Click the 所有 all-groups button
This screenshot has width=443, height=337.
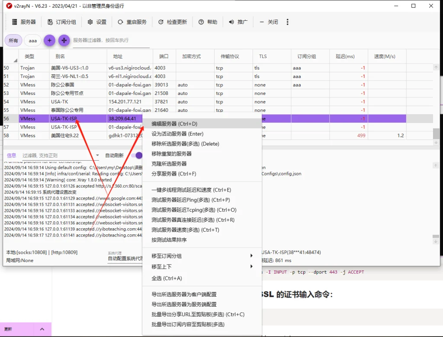[13, 40]
